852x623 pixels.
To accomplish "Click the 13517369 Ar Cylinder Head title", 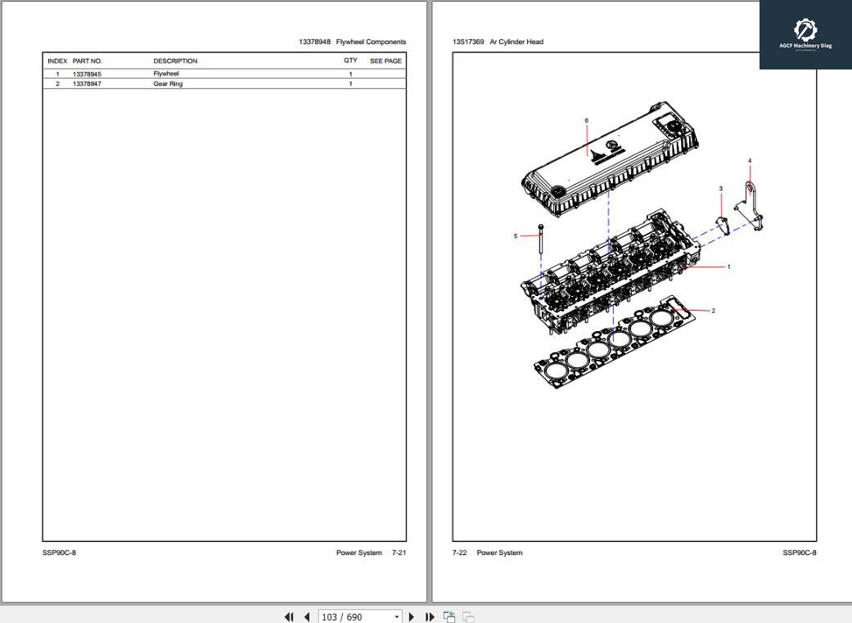I will point(498,41).
